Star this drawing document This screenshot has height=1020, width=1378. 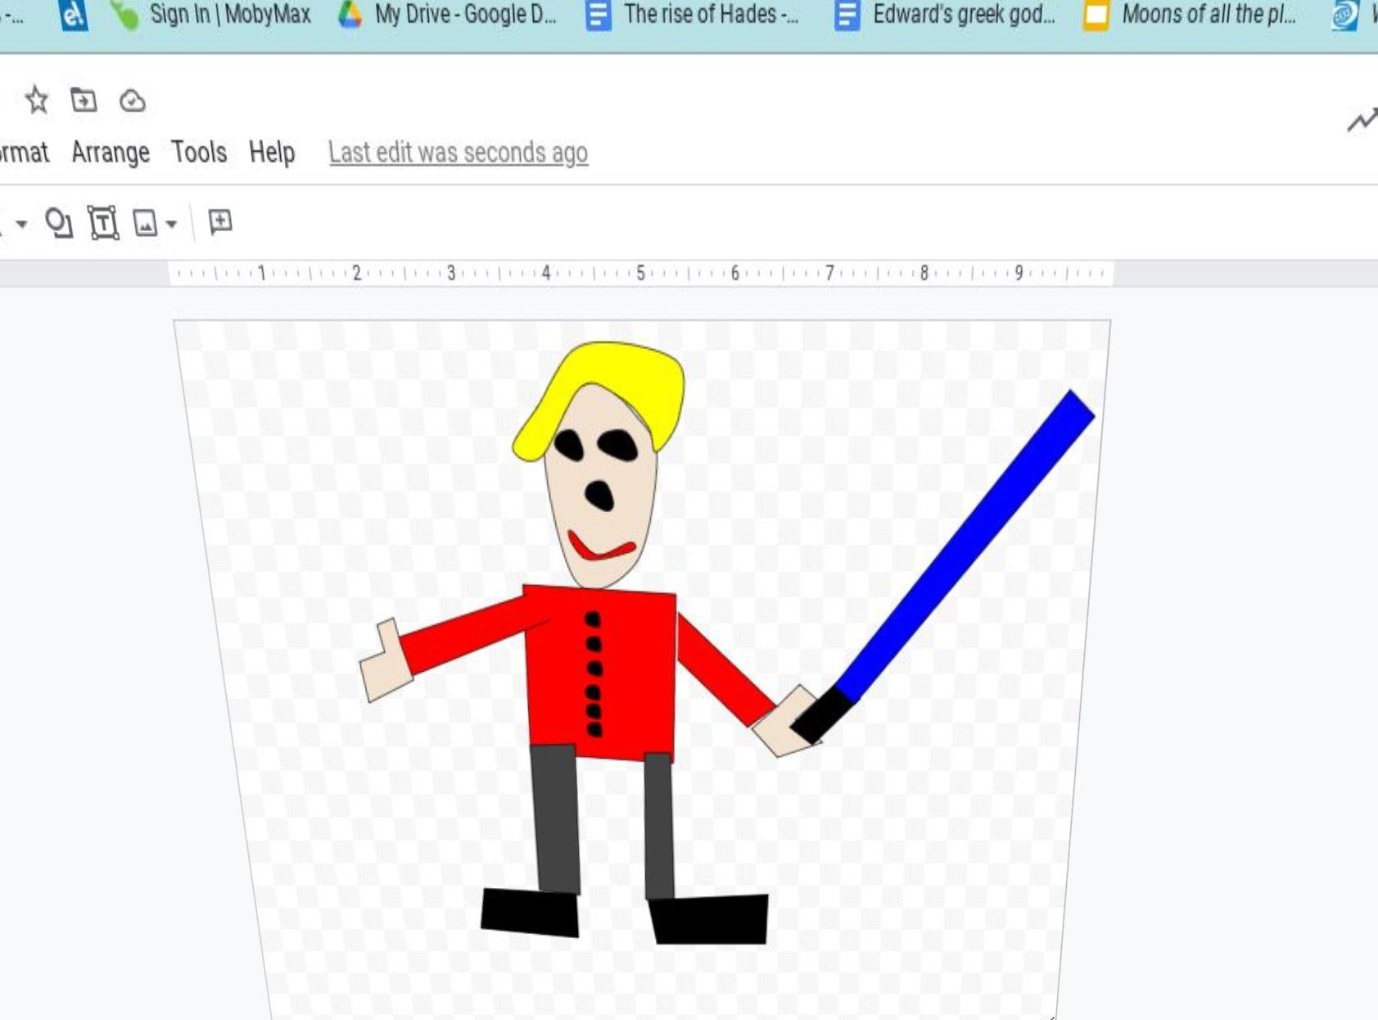(x=37, y=101)
